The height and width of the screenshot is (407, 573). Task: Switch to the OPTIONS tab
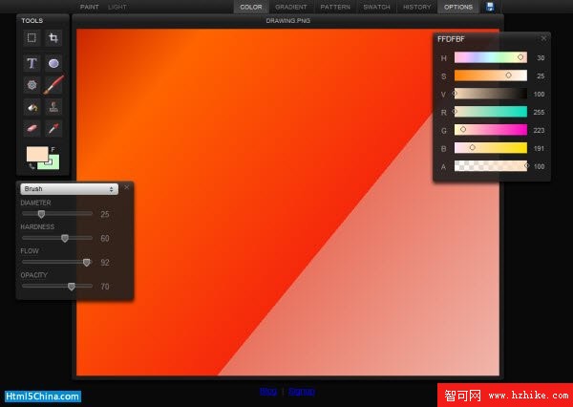coord(458,7)
